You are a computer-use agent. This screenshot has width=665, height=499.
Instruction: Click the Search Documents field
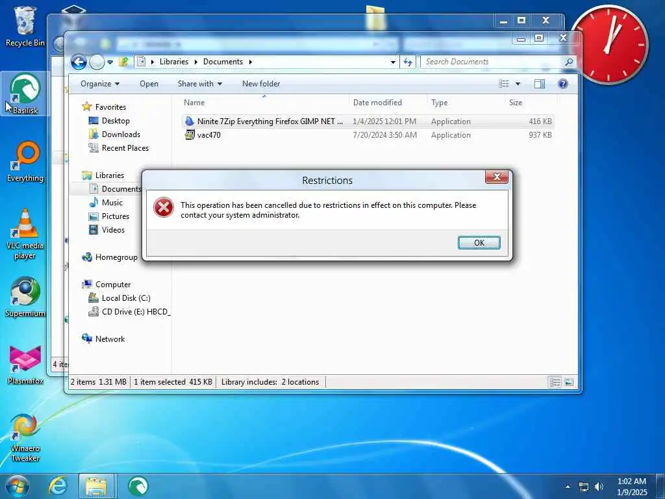tap(494, 62)
